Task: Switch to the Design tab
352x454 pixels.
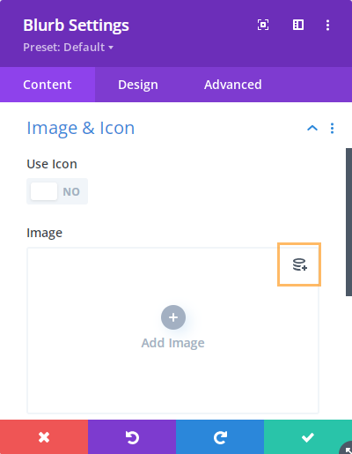Action: pyautogui.click(x=138, y=85)
